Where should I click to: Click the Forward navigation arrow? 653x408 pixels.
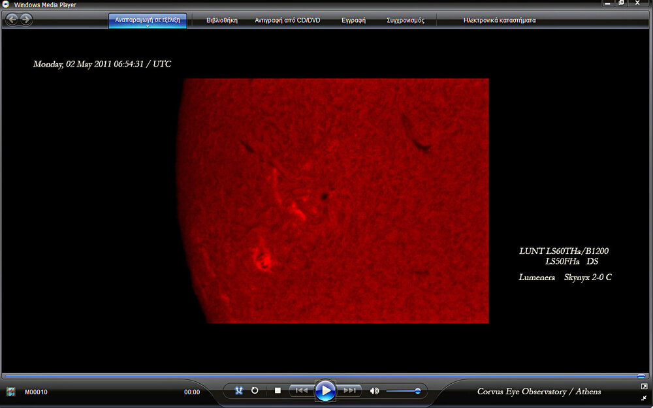click(x=25, y=20)
